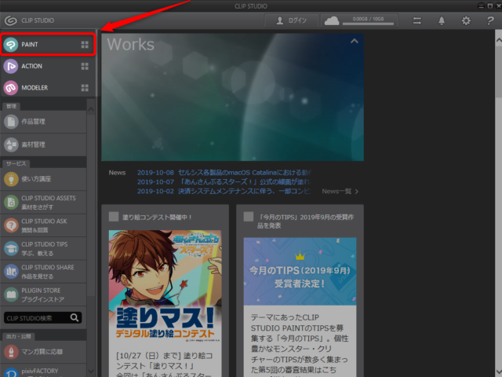Open CLIP STUDIO SHARE
The height and width of the screenshot is (377, 502).
pyautogui.click(x=43, y=272)
